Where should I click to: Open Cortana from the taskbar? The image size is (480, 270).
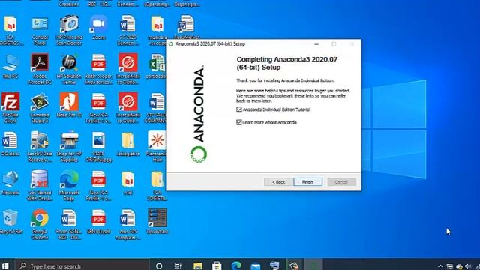tap(159, 265)
